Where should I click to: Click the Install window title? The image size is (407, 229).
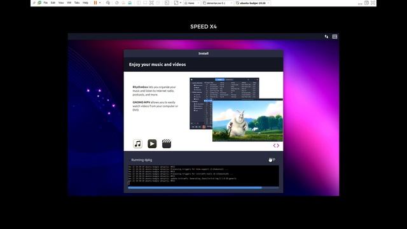click(x=203, y=53)
